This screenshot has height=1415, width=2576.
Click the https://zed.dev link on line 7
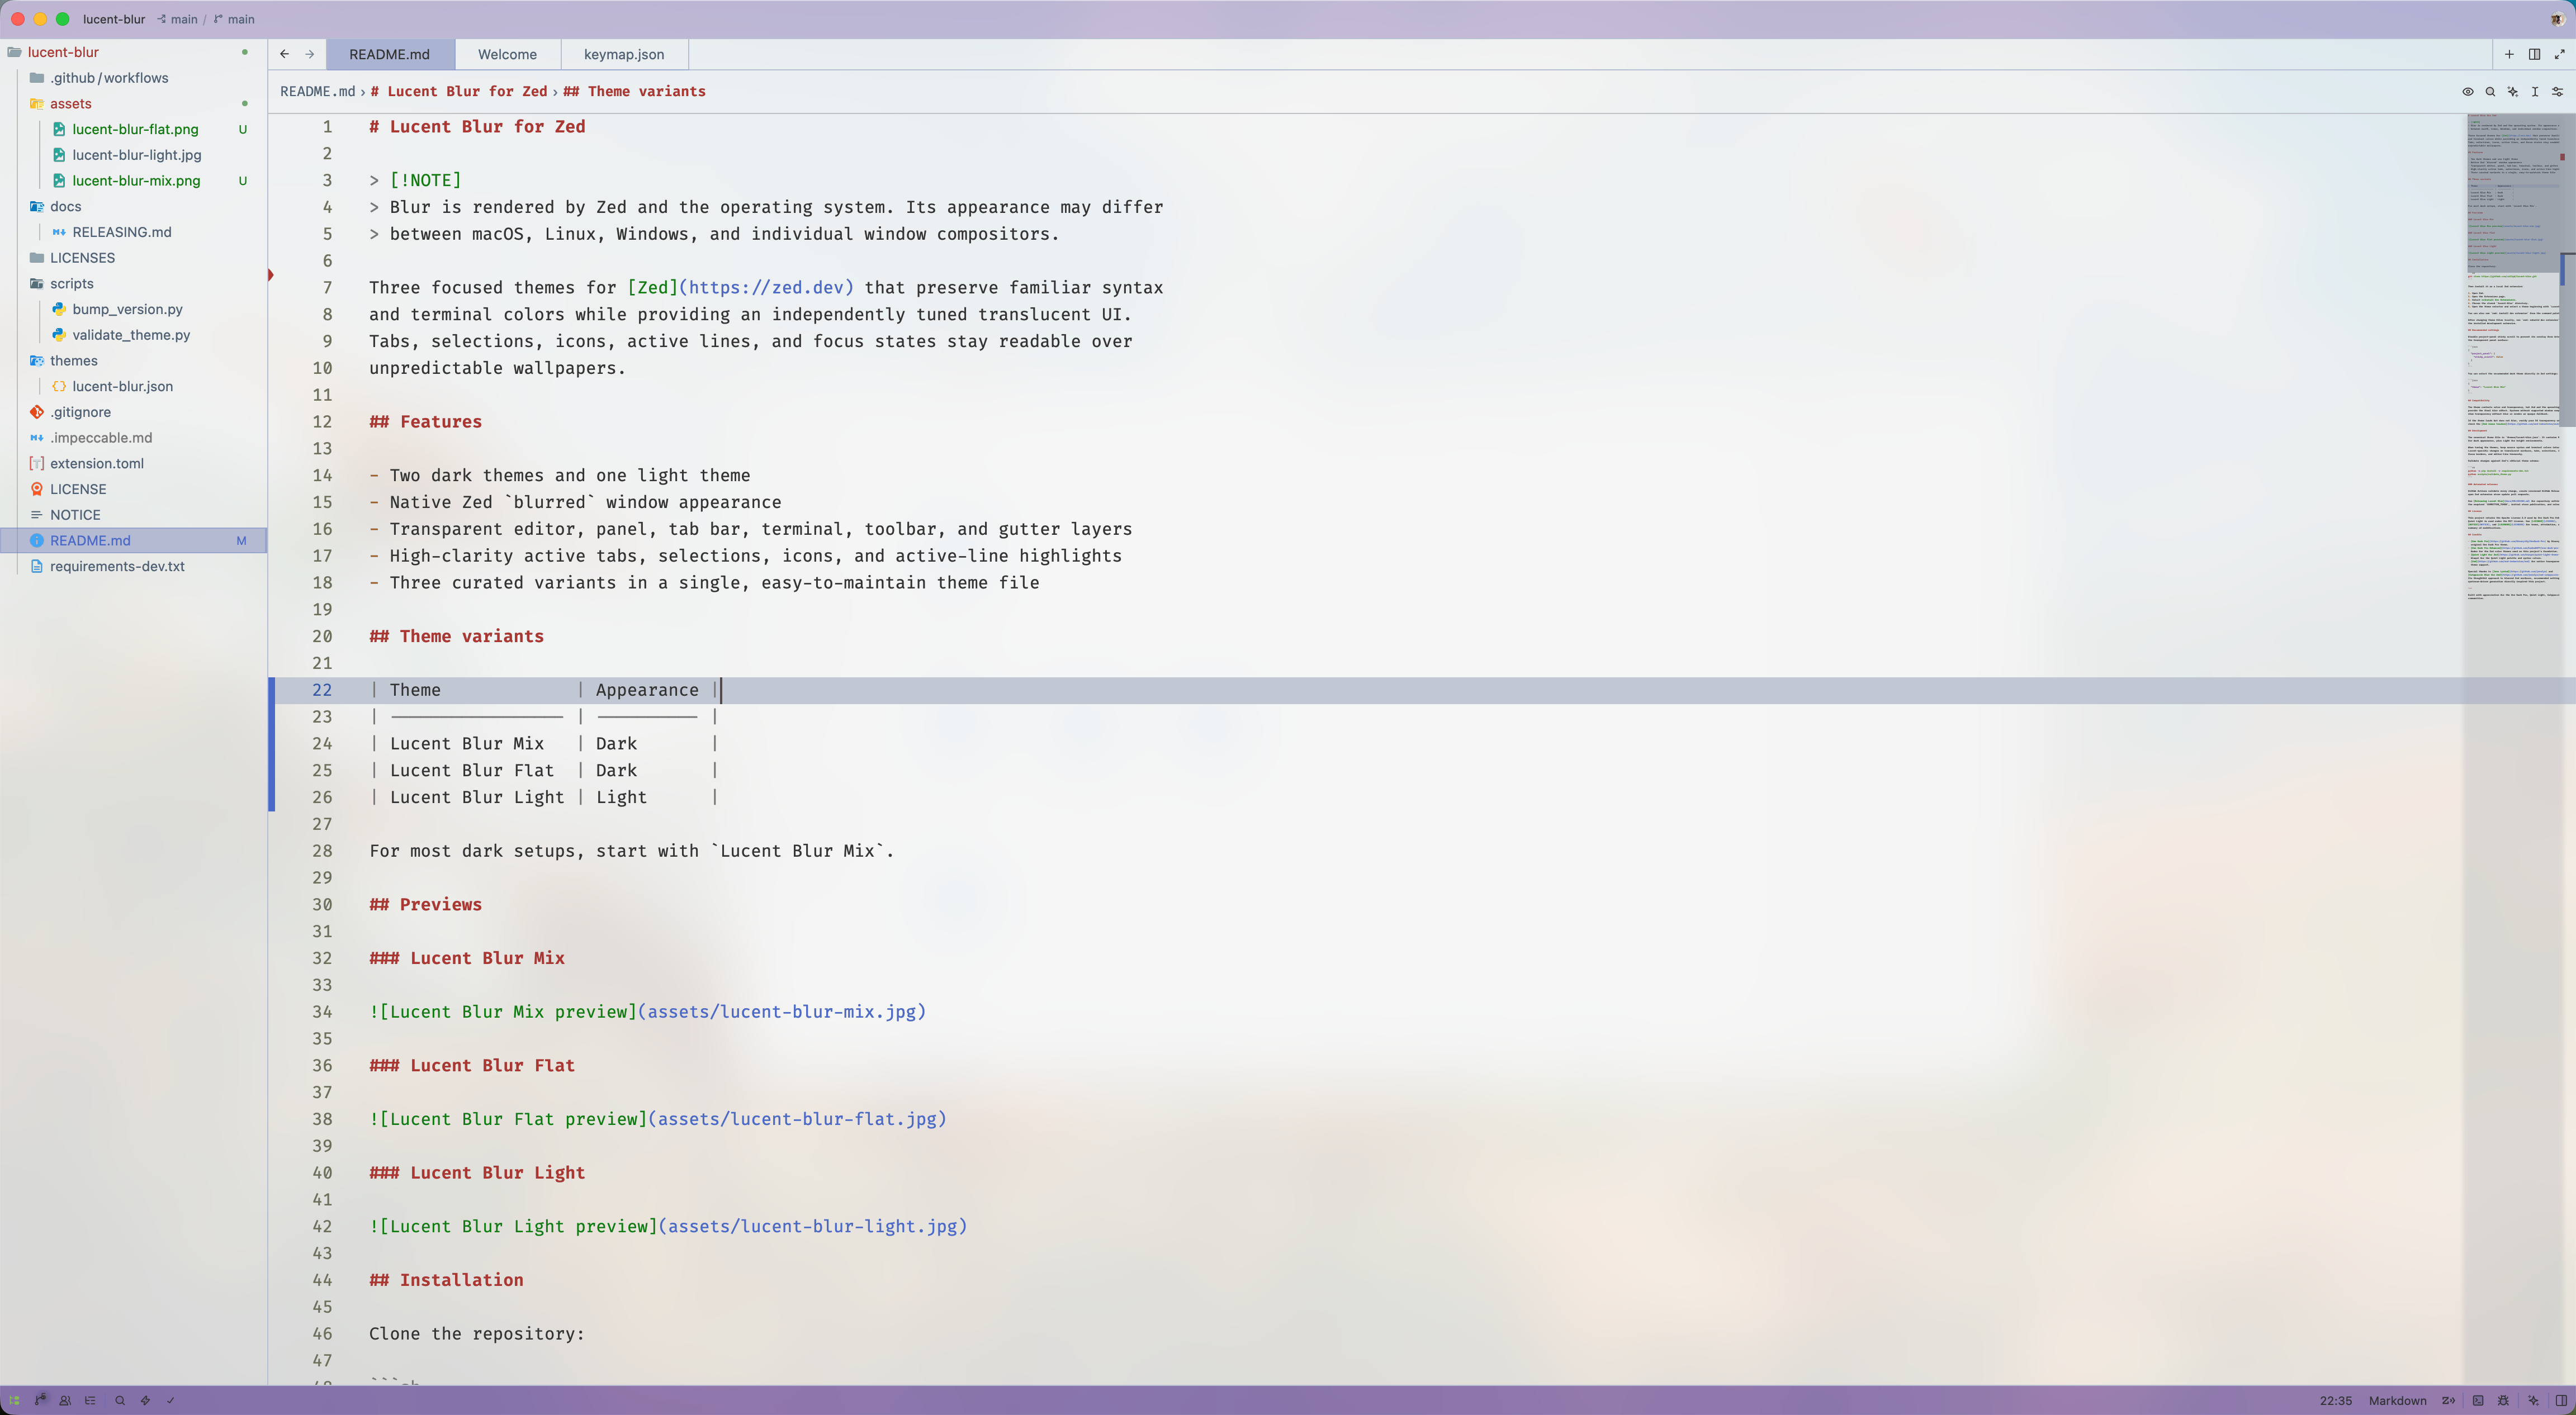tap(766, 287)
